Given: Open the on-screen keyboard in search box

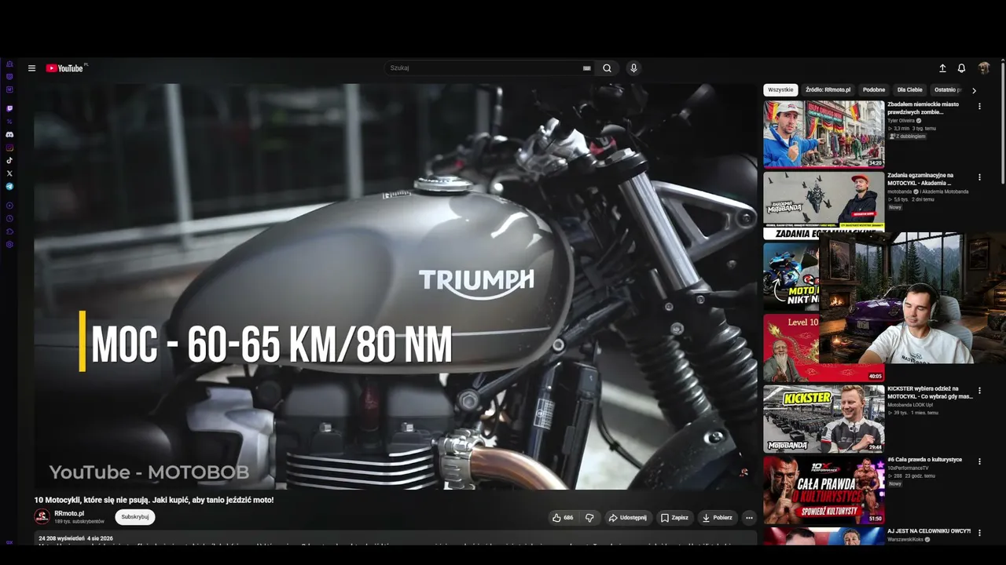Looking at the screenshot, I should coord(586,68).
